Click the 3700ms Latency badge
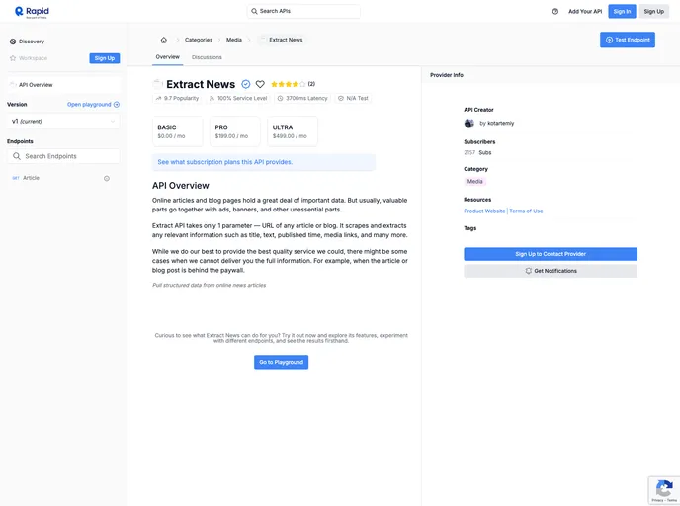The height and width of the screenshot is (506, 680). (x=301, y=99)
